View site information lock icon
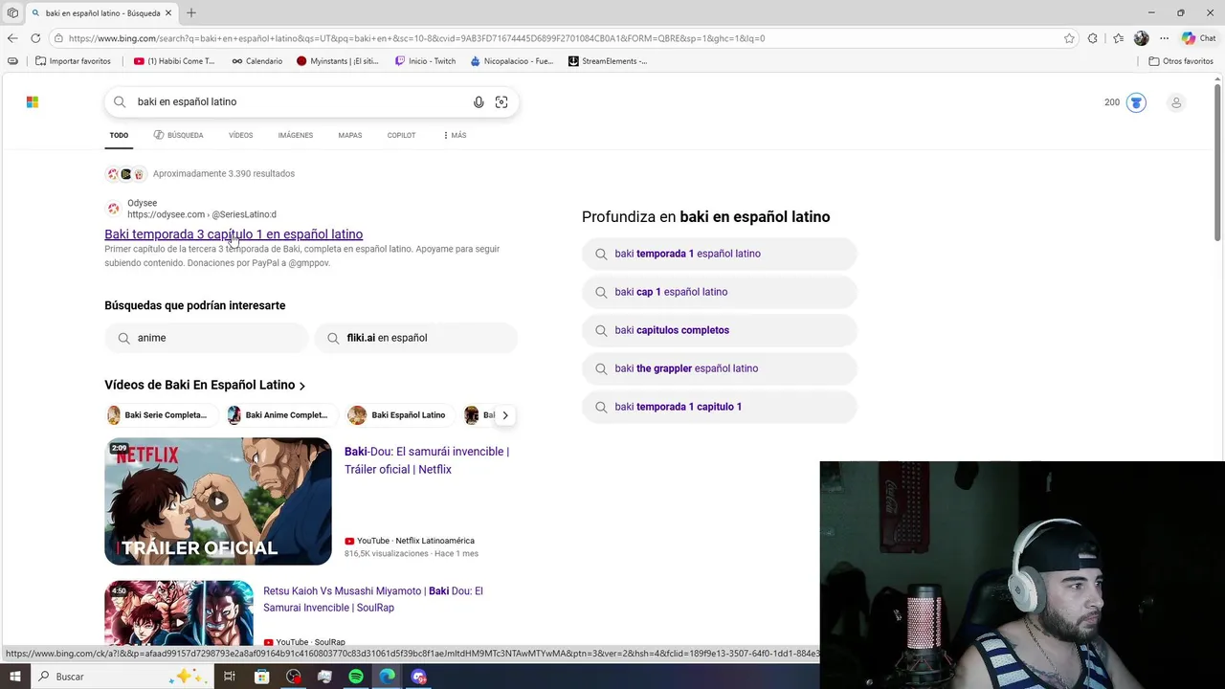This screenshot has width=1225, height=689. click(58, 38)
